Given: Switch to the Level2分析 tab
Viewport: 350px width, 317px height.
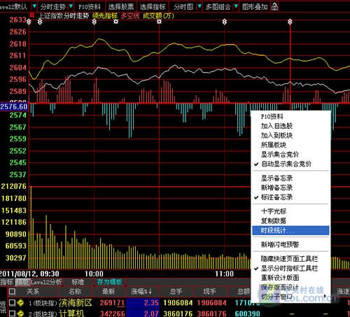Looking at the screenshot, I should 46,282.
